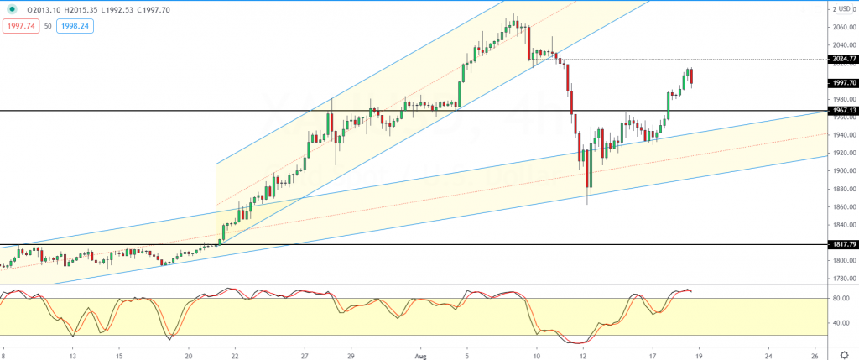Click the open value O2013.10
Screen dimensions: 859x360
pos(44,9)
